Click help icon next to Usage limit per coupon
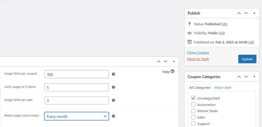The width and height of the screenshot is (262, 127). [113, 74]
